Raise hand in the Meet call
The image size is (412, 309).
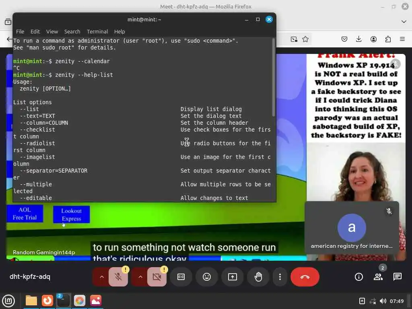point(258,277)
